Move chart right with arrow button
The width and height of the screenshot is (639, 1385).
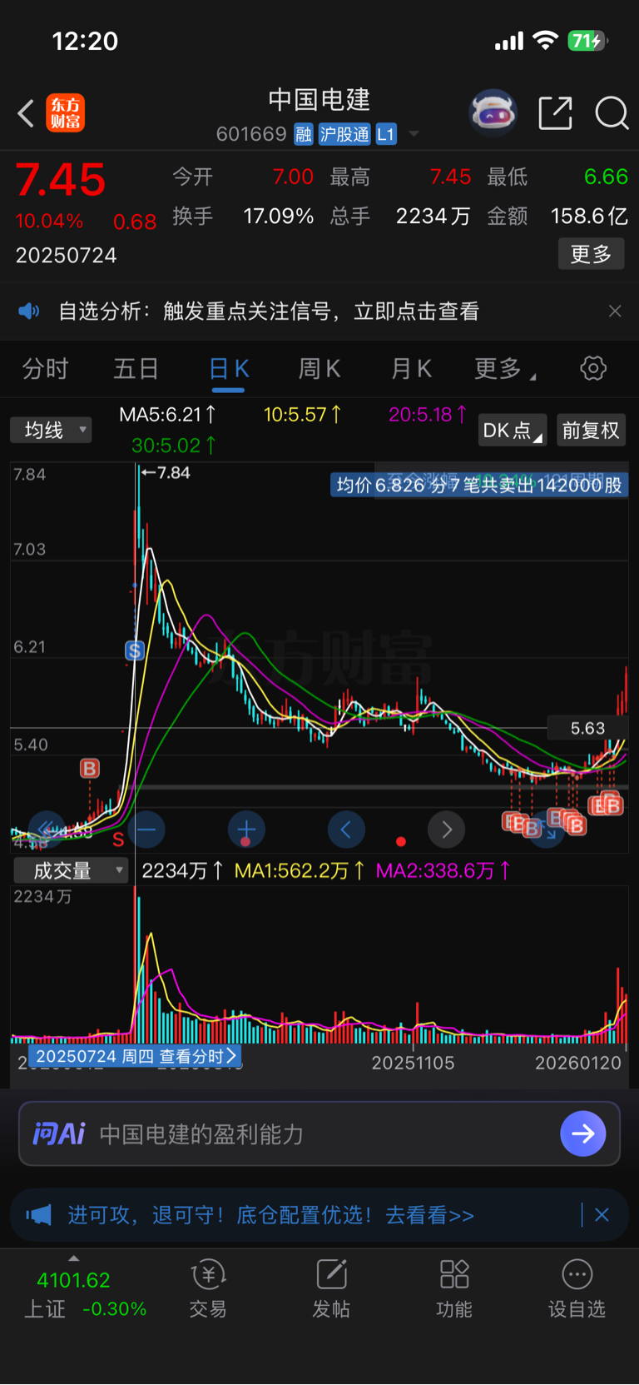point(447,830)
